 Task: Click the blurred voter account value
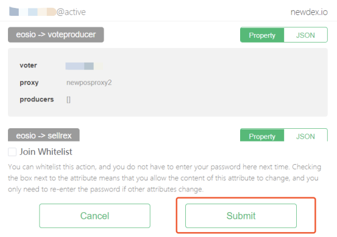point(84,66)
